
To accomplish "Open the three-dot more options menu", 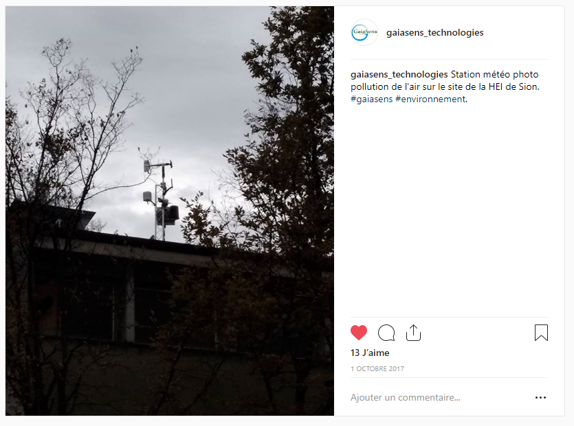I will pyautogui.click(x=540, y=397).
